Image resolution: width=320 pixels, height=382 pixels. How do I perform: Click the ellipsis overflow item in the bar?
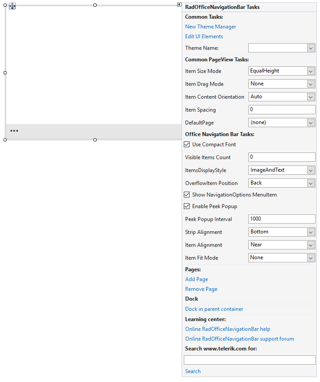point(14,131)
